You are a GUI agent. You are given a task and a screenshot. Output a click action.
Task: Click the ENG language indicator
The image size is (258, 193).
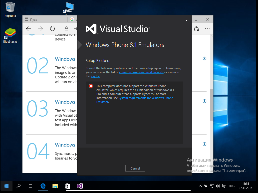tap(232, 186)
